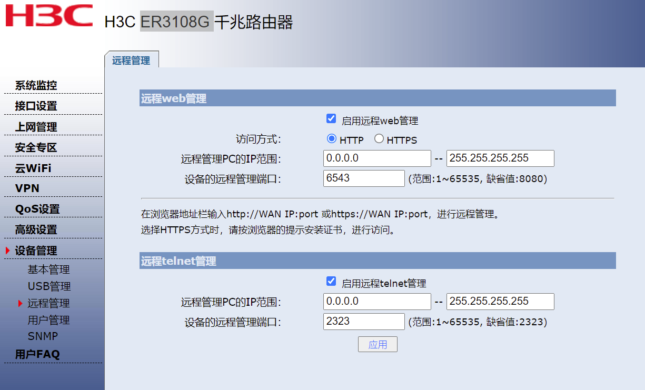Viewport: 645px width, 390px height.
Task: Click the H3C logo
Action: (49, 16)
